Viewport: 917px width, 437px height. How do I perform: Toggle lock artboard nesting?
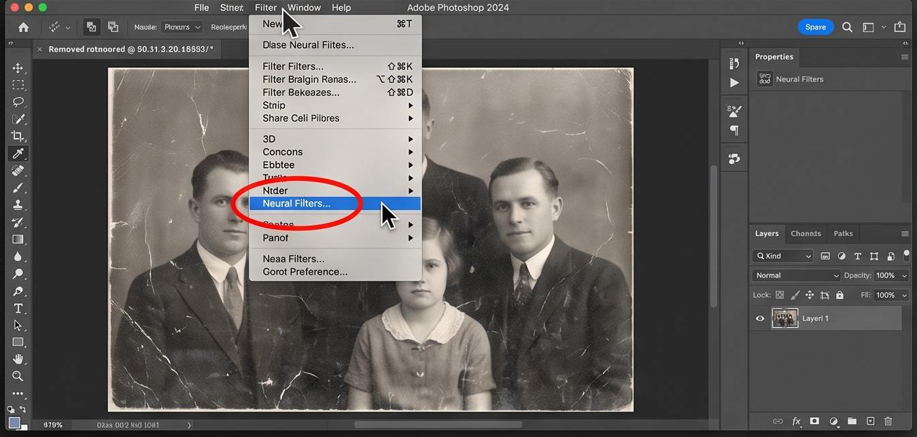pos(825,295)
